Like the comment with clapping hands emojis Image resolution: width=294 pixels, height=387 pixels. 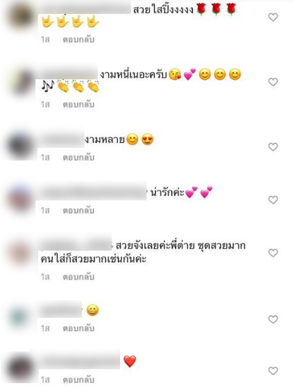click(273, 82)
